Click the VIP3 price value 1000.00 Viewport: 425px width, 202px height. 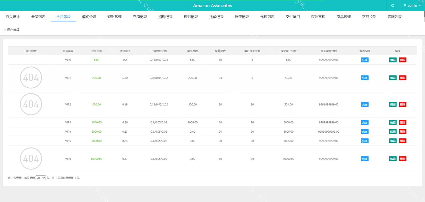pos(97,122)
